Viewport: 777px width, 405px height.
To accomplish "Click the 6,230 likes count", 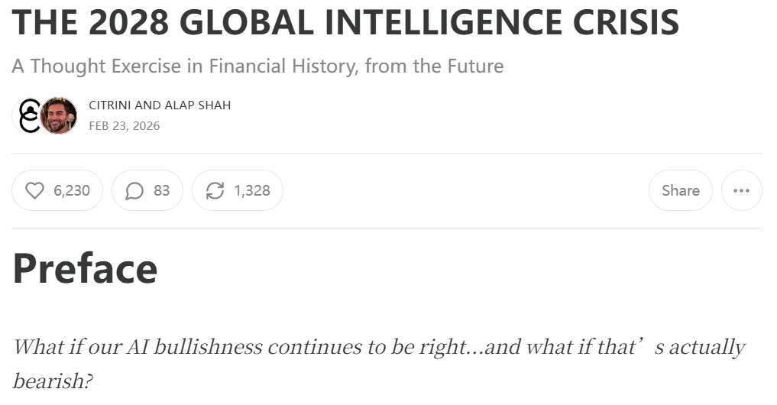I will tap(72, 190).
